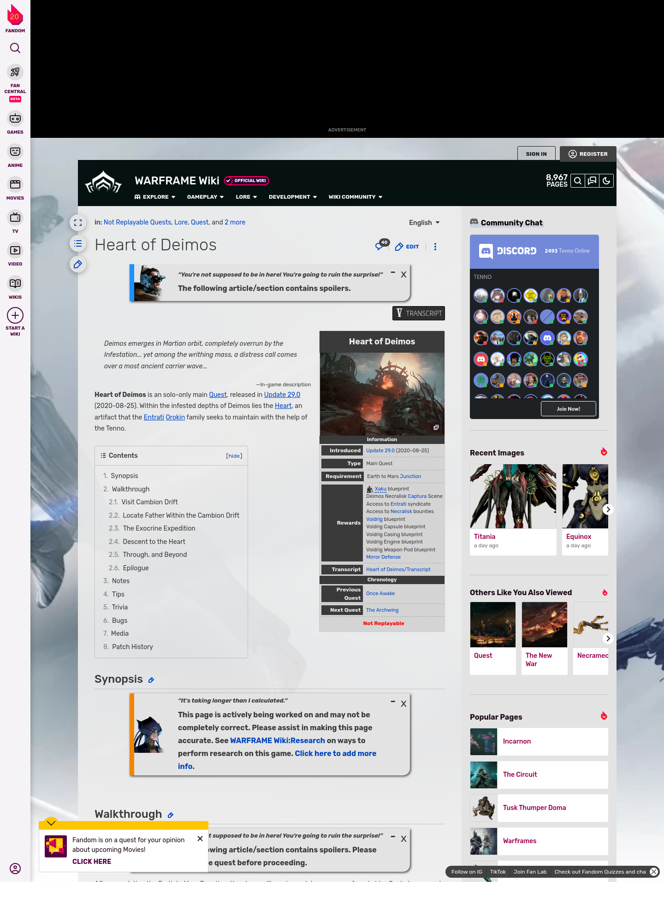Click the Register button
The width and height of the screenshot is (664, 922).
point(588,154)
